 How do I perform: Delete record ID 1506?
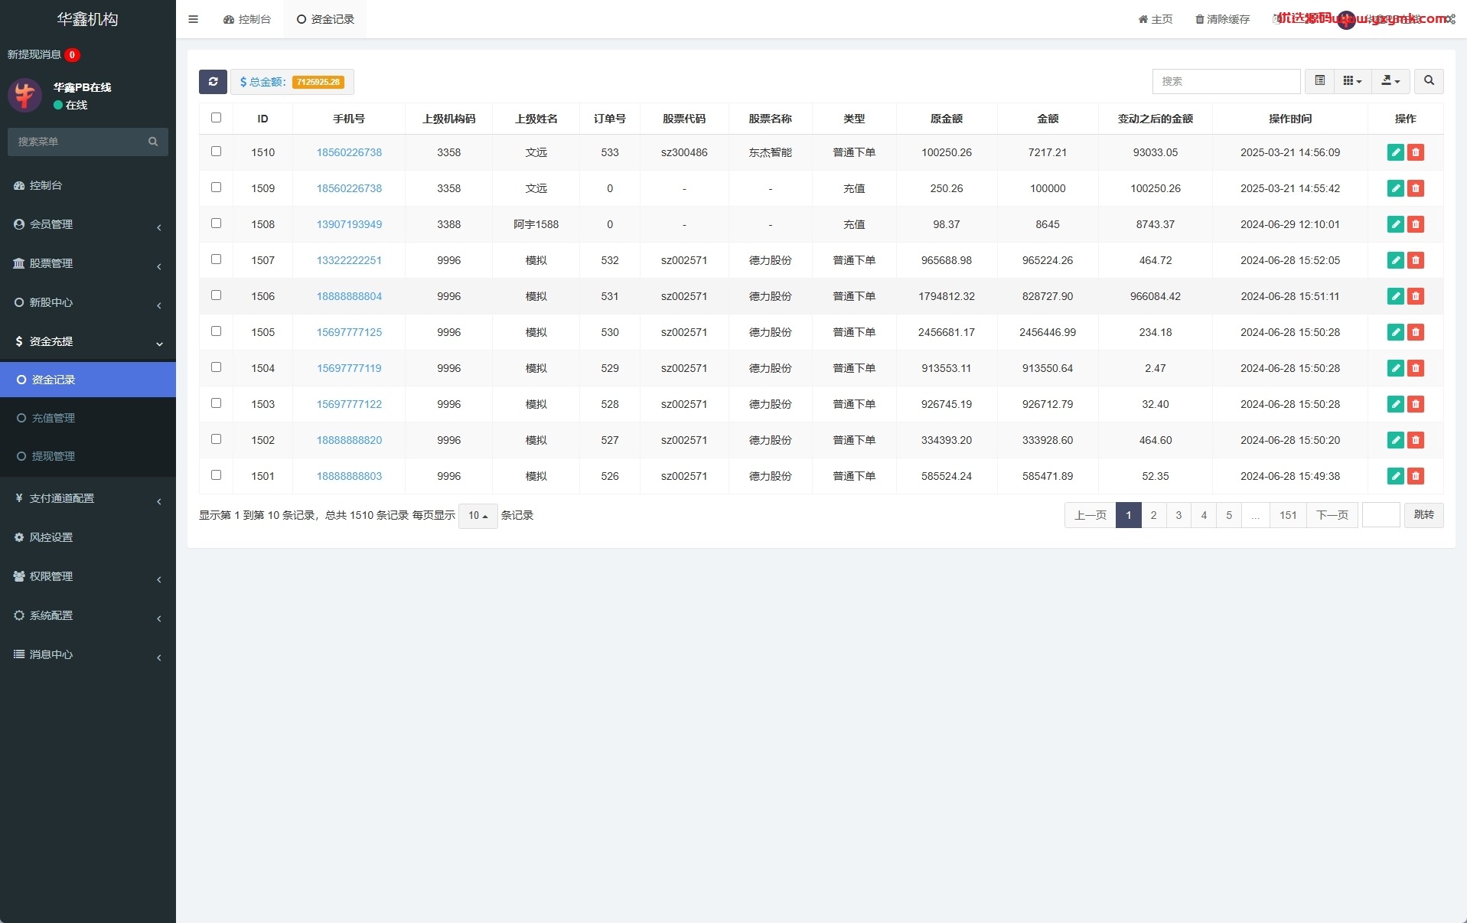pos(1416,296)
